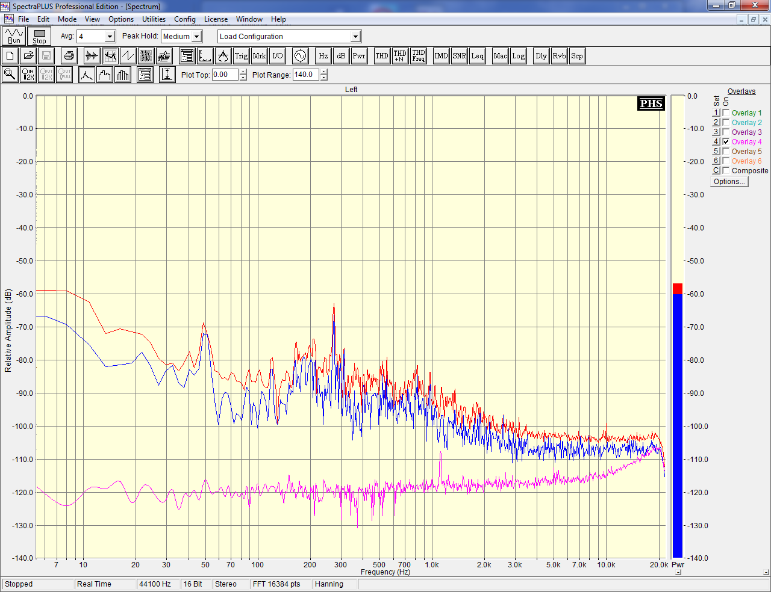Open the File menu

pyautogui.click(x=23, y=19)
